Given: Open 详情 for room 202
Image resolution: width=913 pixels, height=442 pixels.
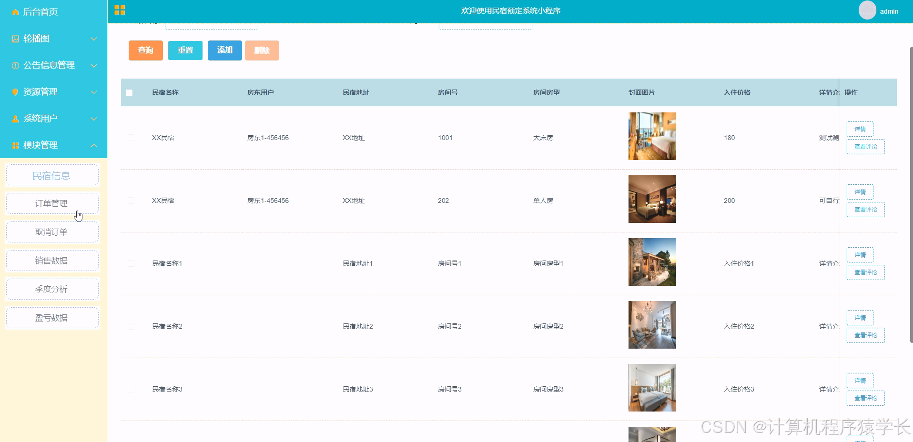Looking at the screenshot, I should pyautogui.click(x=860, y=192).
